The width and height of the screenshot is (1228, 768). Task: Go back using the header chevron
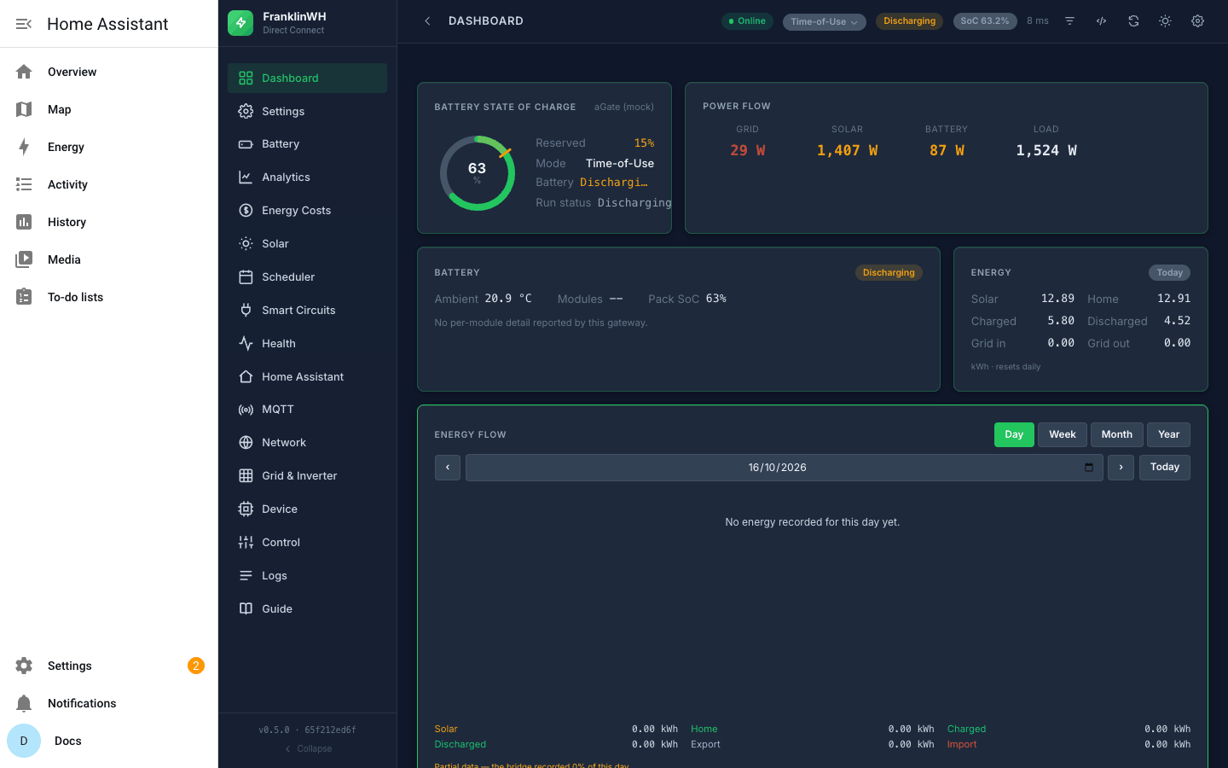(x=427, y=21)
